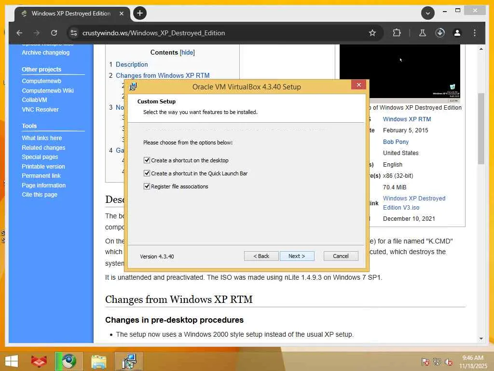Viewport: 494px width, 371px height.
Task: Open Related changes tool link
Action: tap(43, 148)
